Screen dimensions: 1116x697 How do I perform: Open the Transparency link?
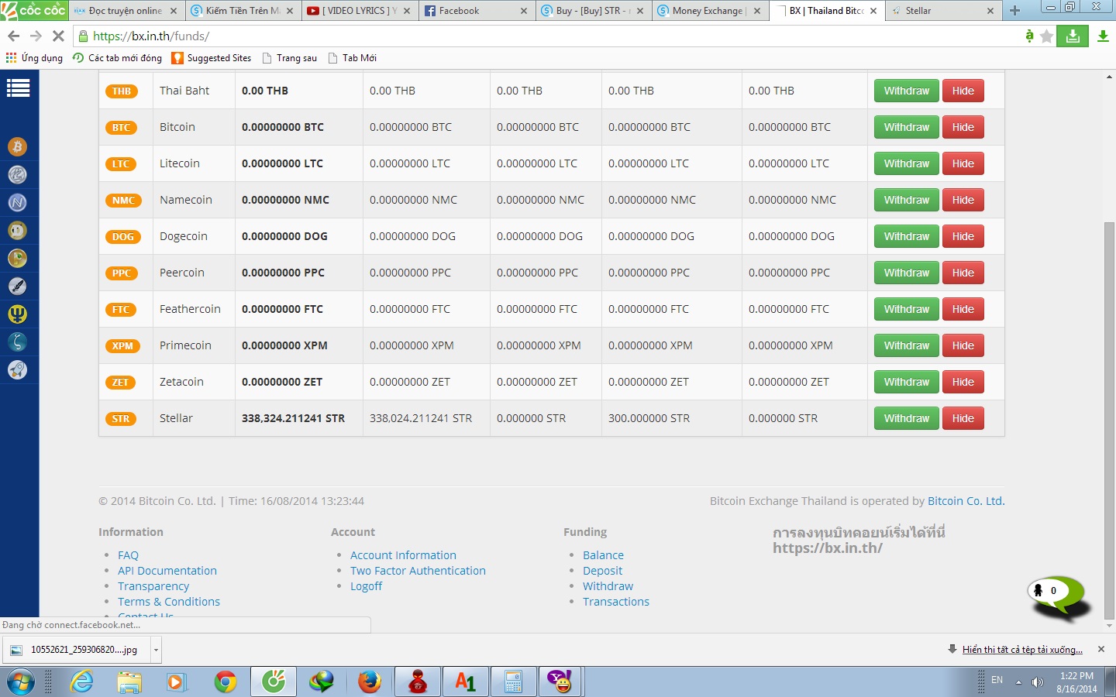click(x=153, y=586)
